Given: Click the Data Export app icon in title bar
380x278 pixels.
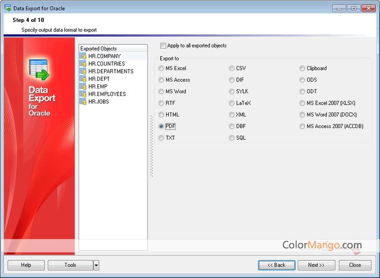Looking at the screenshot, I should pyautogui.click(x=8, y=8).
